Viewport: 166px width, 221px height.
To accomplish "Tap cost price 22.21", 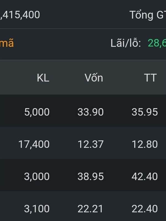I will (x=90, y=209).
